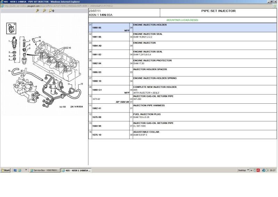278x197 pixels.
Task: Launch Internet Explorer from quick launch
Action: [x=20, y=170]
